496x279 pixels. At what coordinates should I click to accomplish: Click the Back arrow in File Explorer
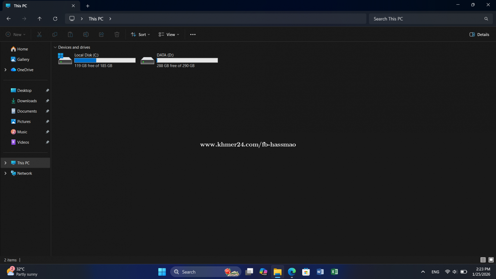pyautogui.click(x=9, y=19)
